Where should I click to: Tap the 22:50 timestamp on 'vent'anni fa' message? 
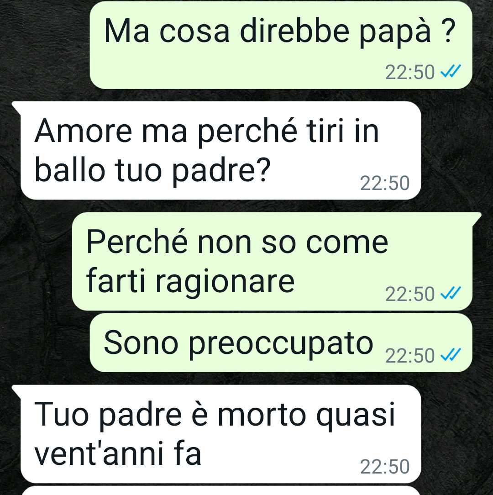[x=385, y=467]
